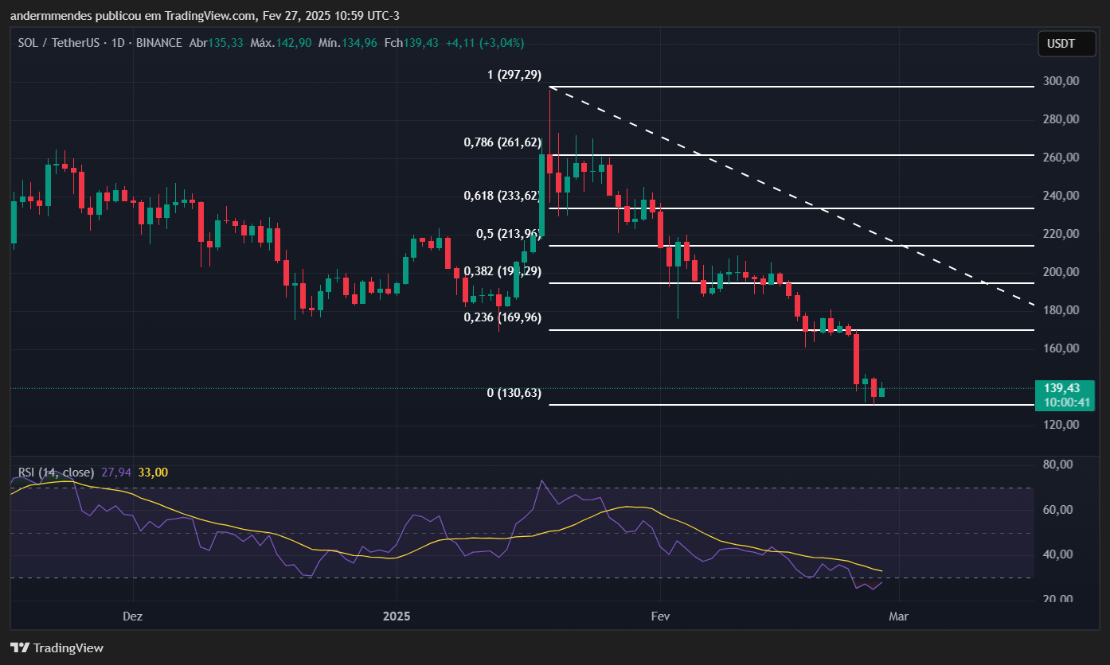Click the Mín.134,96 low value
This screenshot has height=665, width=1110.
(x=348, y=43)
